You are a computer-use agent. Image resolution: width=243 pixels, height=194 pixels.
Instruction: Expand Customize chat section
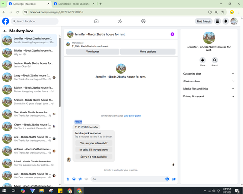click(x=208, y=74)
